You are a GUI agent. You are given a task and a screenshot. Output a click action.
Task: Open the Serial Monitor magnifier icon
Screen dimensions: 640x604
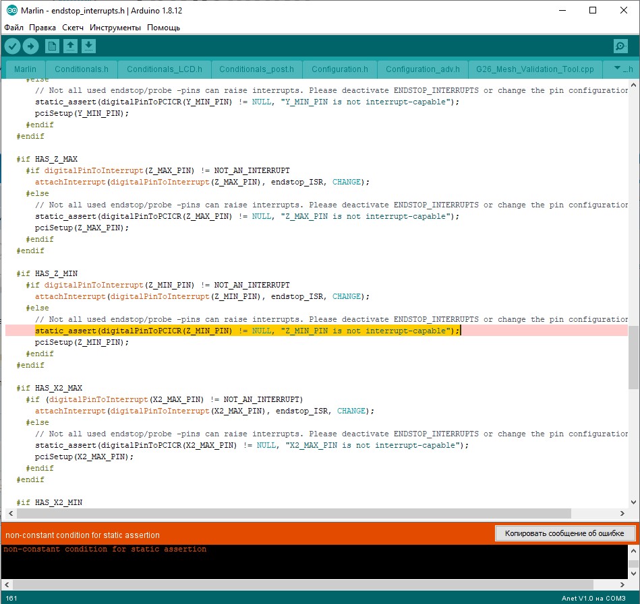pos(620,46)
